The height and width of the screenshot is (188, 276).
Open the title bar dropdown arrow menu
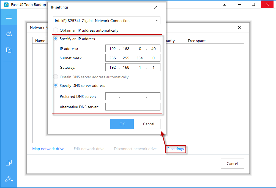(x=225, y=4)
